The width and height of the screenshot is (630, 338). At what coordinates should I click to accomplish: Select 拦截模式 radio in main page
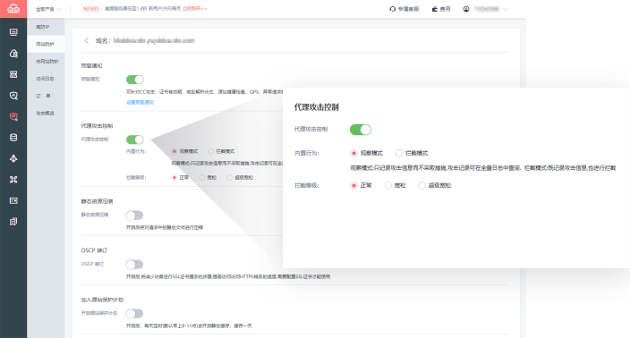211,151
